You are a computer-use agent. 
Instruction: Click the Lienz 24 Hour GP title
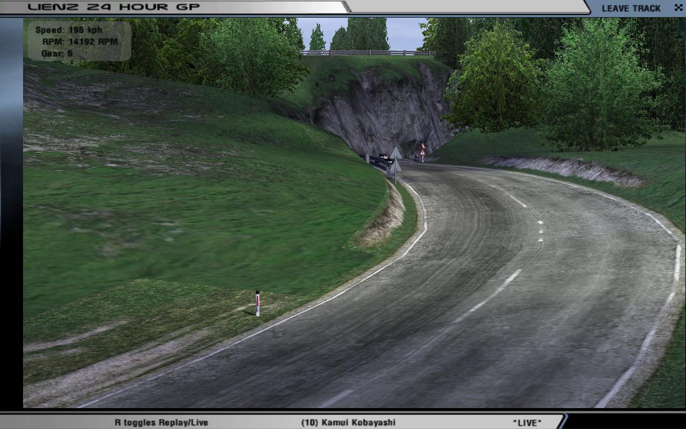tap(114, 7)
